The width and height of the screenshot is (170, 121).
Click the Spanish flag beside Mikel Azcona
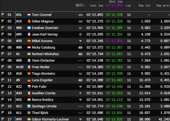coord(29,41)
